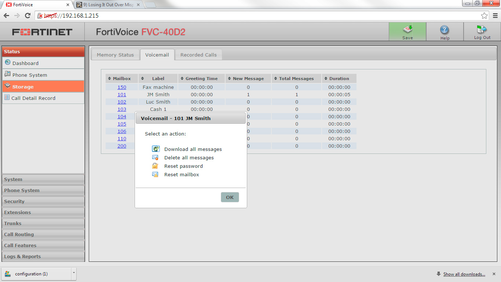Open Help from the top bar
501x282 pixels.
pyautogui.click(x=445, y=32)
